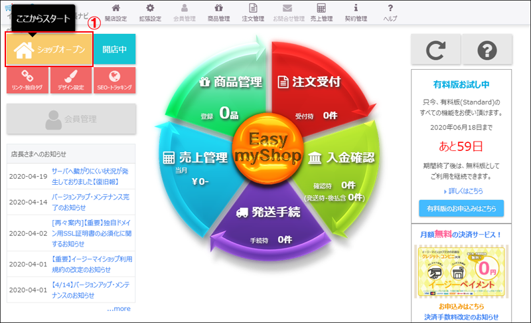531x323 pixels.
Task: Click the grey 会員管理 person button
Action: [71, 119]
